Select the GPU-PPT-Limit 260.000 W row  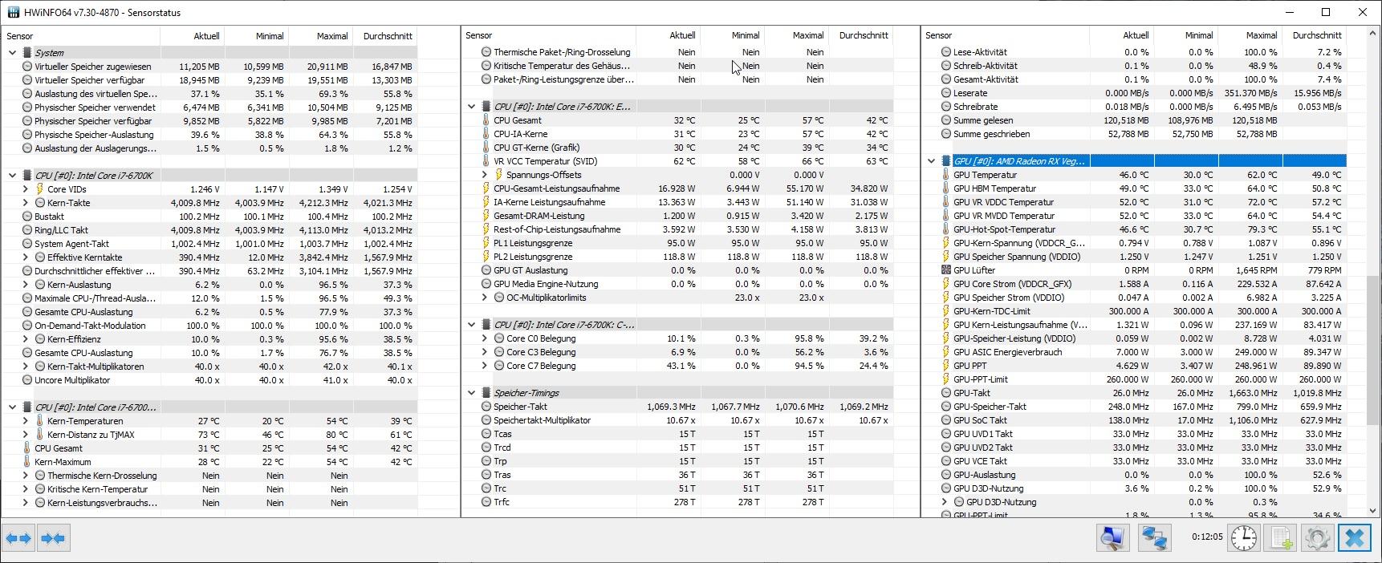[1135, 379]
